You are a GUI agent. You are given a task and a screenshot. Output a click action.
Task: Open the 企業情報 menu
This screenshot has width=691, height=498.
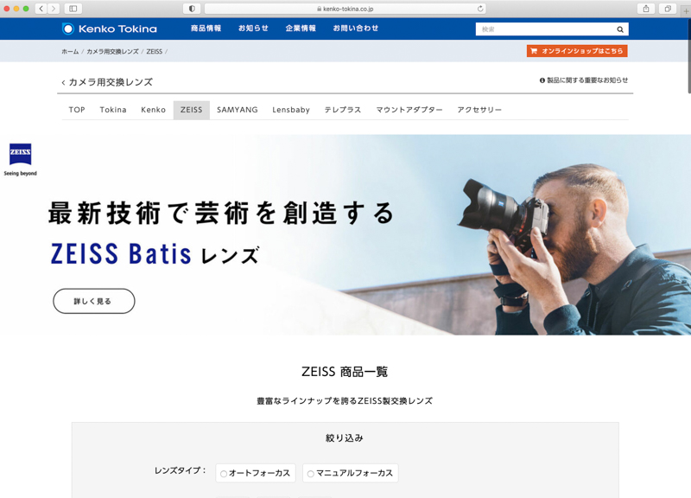tap(301, 29)
